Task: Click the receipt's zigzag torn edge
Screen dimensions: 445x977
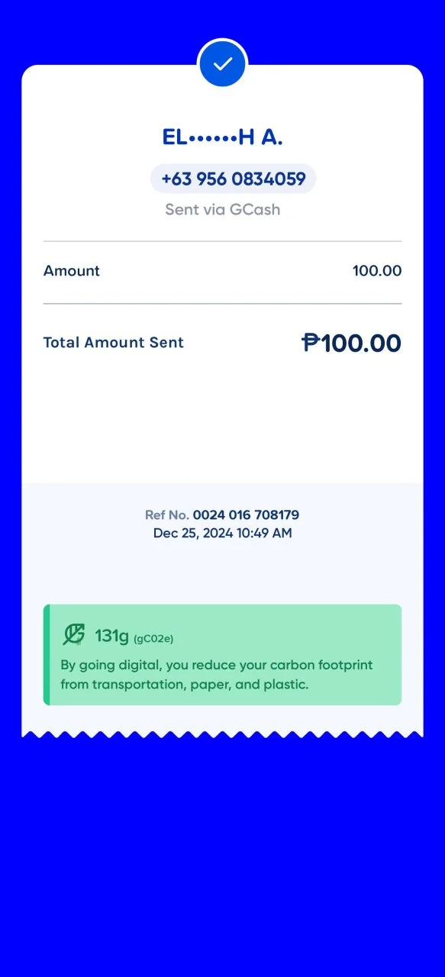Action: coord(222,734)
